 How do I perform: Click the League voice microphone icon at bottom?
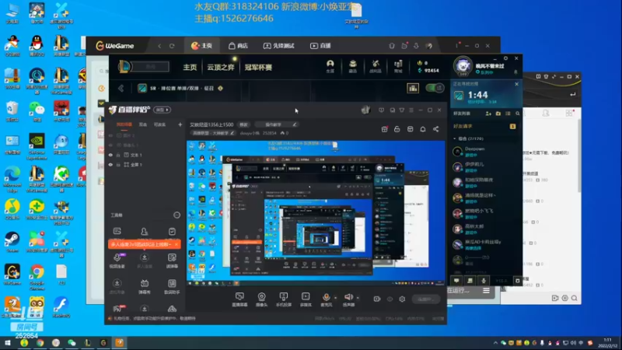point(484,281)
